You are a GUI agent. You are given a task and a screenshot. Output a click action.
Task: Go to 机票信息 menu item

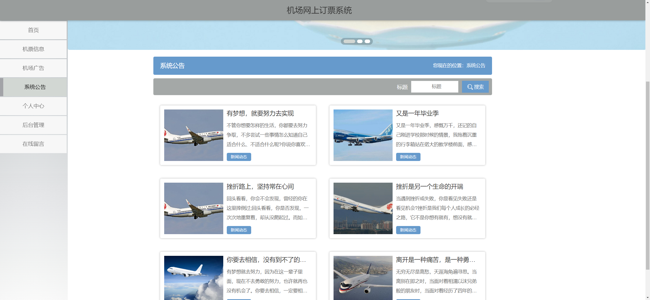33,49
